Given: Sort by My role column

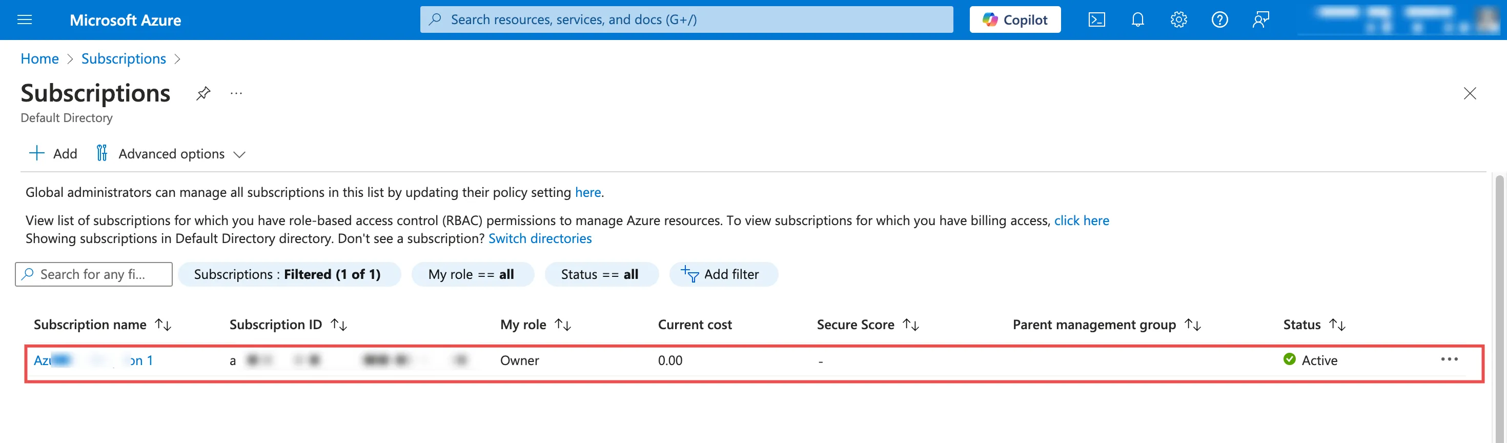Looking at the screenshot, I should click(x=535, y=324).
